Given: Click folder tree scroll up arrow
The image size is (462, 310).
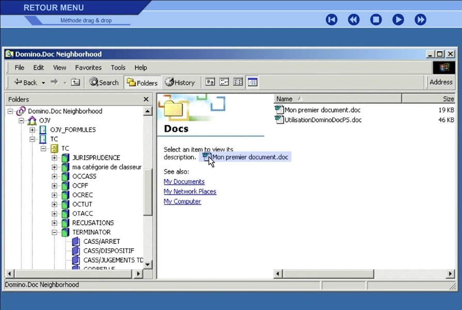Looking at the screenshot, I should coord(148,111).
